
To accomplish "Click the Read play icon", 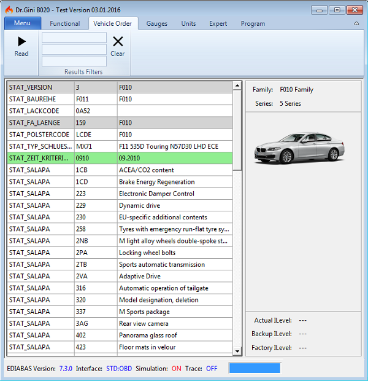I will (x=21, y=42).
